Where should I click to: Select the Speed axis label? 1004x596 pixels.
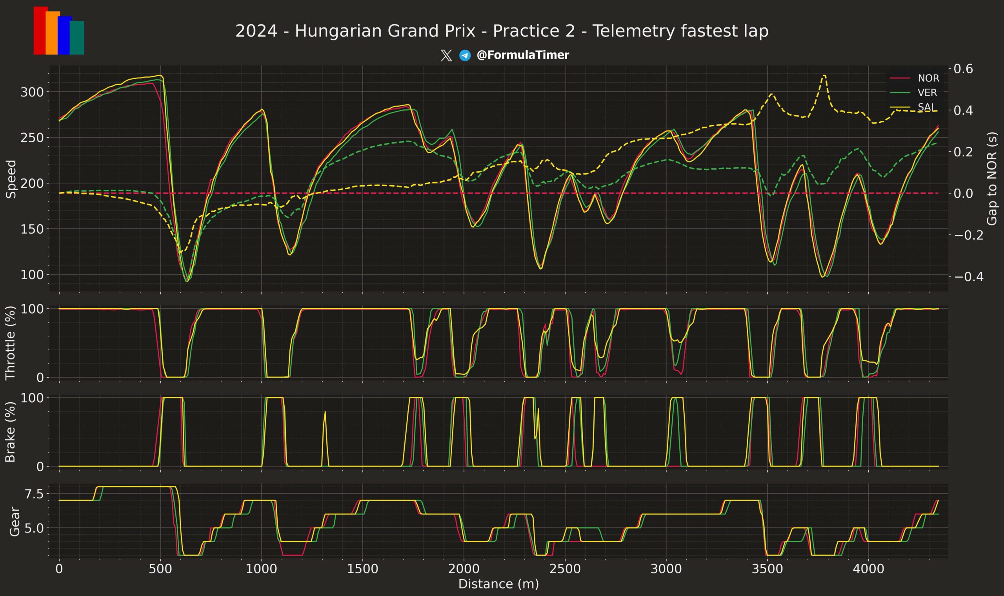pyautogui.click(x=11, y=179)
